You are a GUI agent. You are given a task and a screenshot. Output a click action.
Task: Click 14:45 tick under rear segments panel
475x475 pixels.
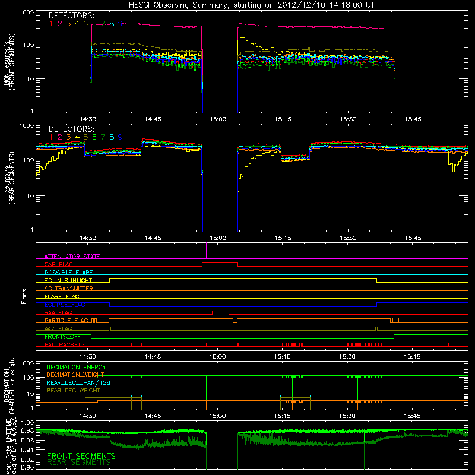(x=153, y=238)
